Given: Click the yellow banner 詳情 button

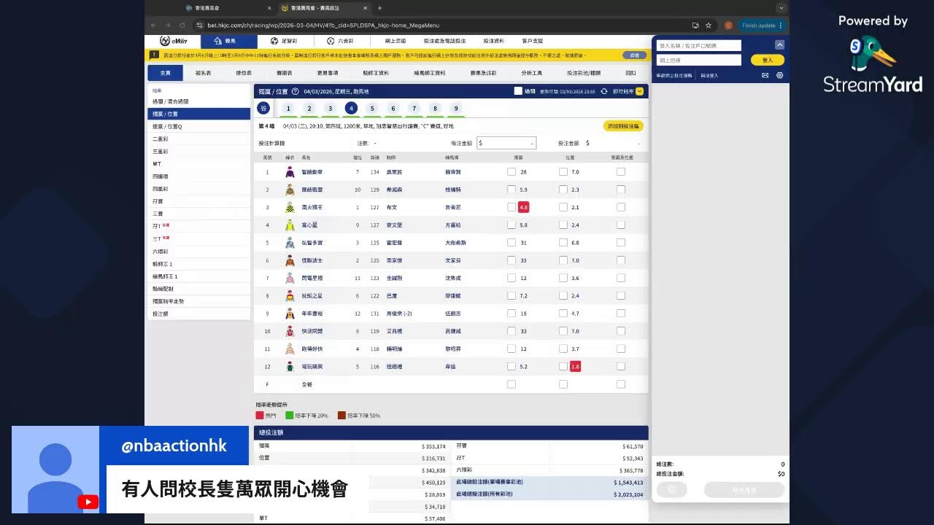Looking at the screenshot, I should tap(634, 55).
